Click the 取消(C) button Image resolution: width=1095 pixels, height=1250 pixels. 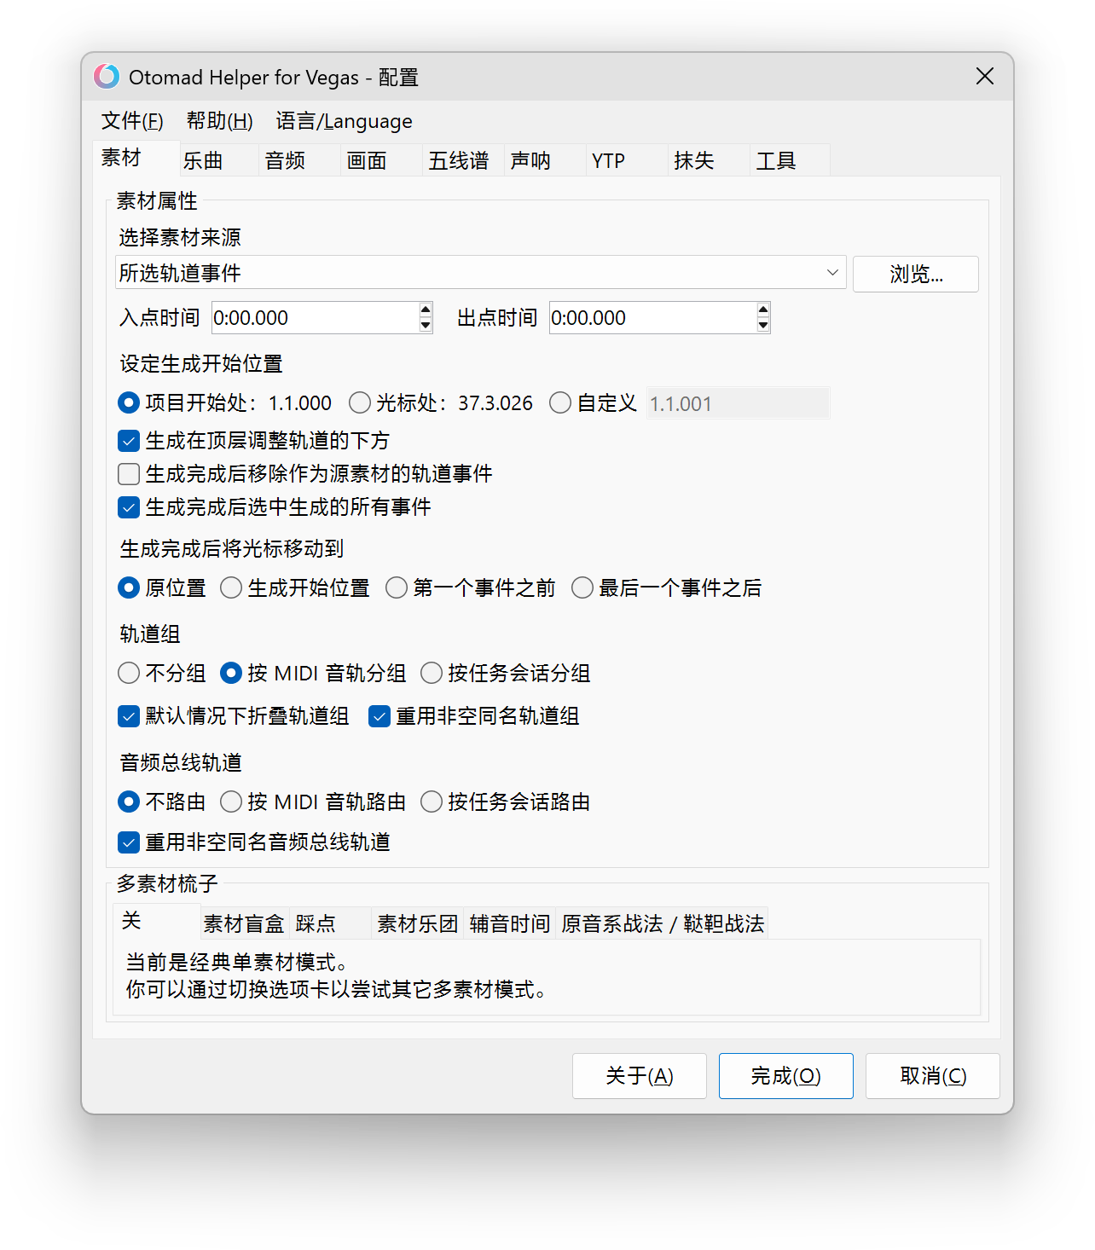[x=933, y=1076]
